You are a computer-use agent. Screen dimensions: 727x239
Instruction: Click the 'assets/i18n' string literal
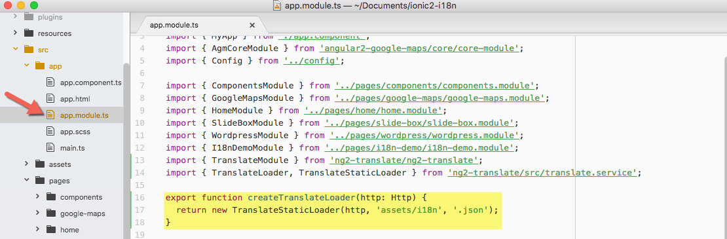click(409, 210)
